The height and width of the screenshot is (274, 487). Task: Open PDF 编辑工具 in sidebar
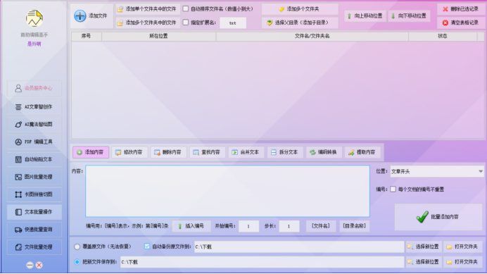click(34, 142)
